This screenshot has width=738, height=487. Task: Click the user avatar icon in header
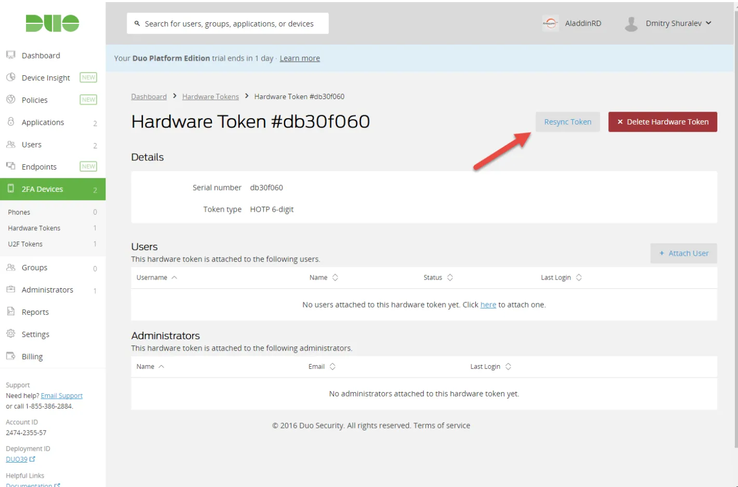(x=631, y=24)
